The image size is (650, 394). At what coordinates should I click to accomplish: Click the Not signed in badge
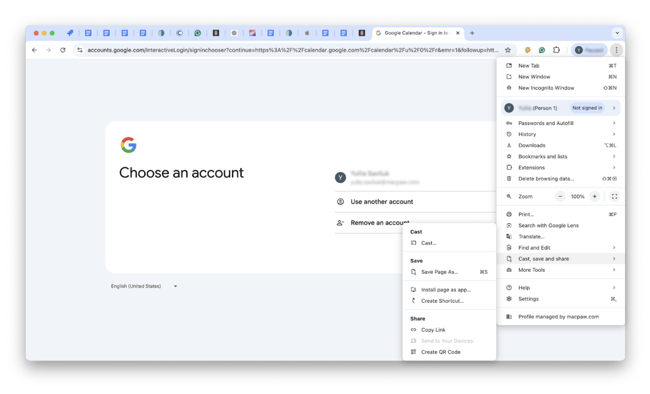[587, 108]
